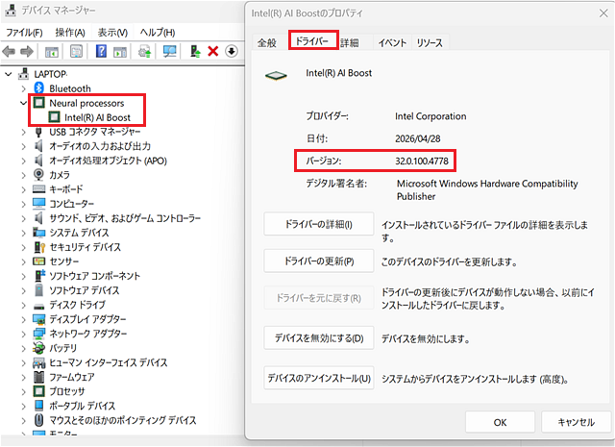Image resolution: width=615 pixels, height=447 pixels.
Task: Select the サウンド、ビデオ、およびゲーム コントローラー row
Action: point(125,218)
